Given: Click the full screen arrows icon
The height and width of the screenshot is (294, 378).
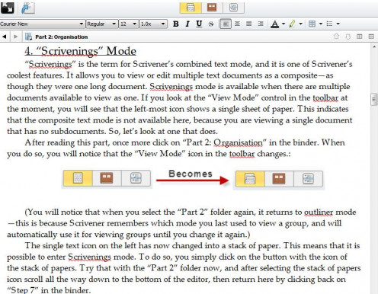Looking at the screenshot, I should (x=7, y=8).
